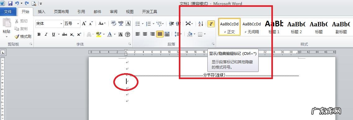Toggle Strikethrough formatting
The height and width of the screenshot is (120, 353).
(x=64, y=34)
